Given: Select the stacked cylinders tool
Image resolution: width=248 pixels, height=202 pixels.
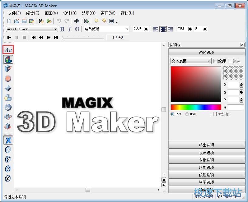Looking at the screenshot, I should (8, 117).
